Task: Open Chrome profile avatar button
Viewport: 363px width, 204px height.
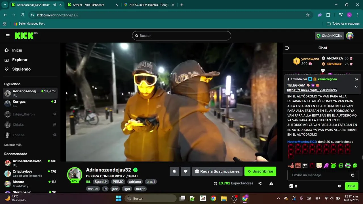Action: (349, 15)
